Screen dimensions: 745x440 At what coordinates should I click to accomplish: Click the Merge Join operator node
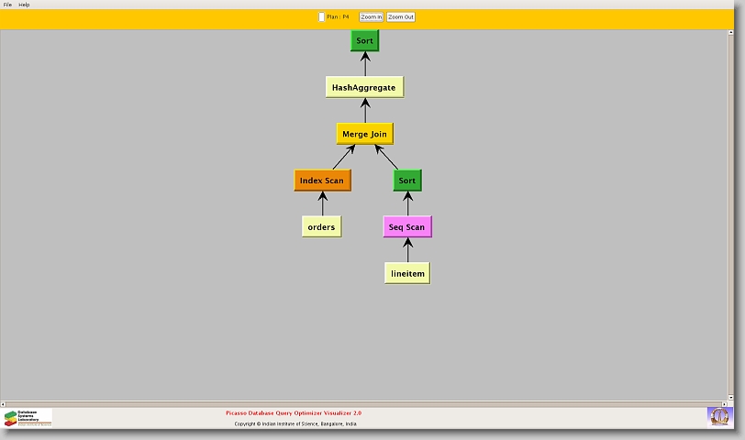pos(364,134)
